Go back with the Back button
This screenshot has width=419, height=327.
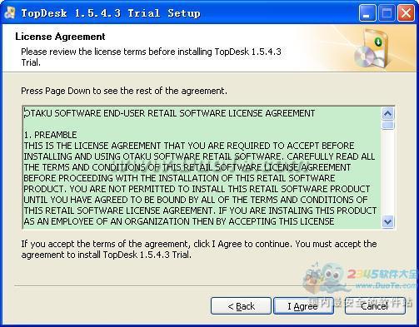241,306
